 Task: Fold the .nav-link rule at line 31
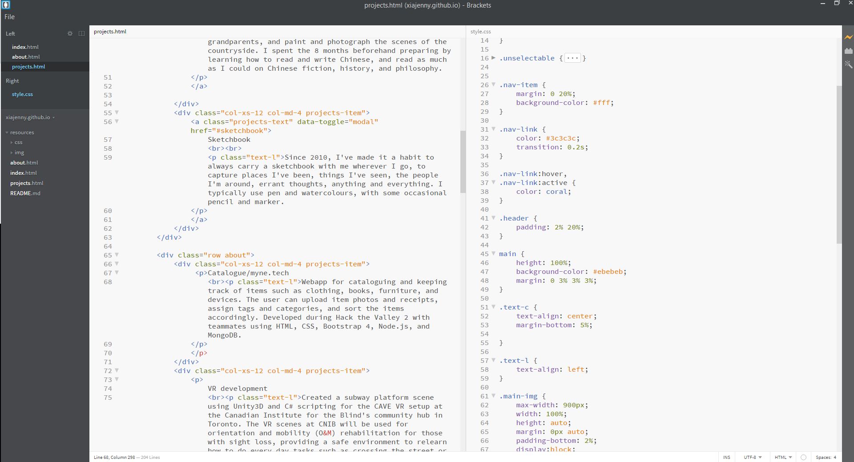coord(493,129)
